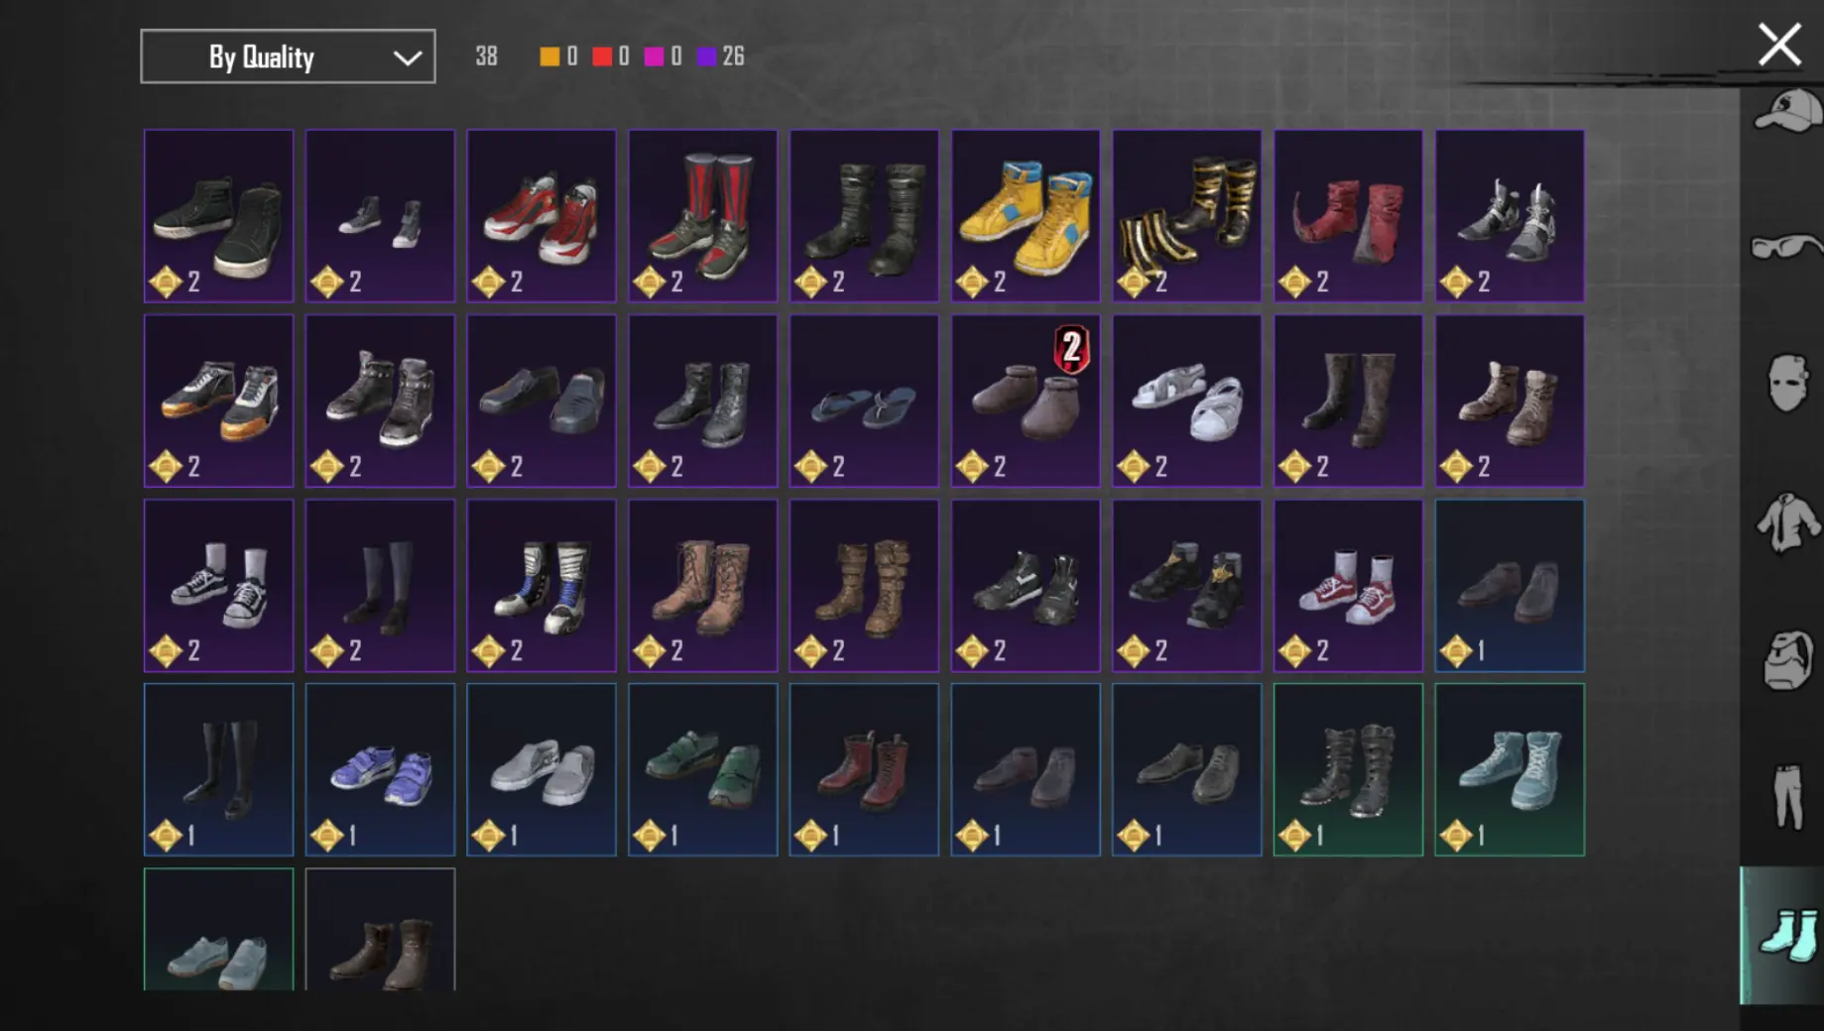Viewport: 1824px width, 1031px height.
Task: Open the backpack category icon
Action: [1788, 659]
